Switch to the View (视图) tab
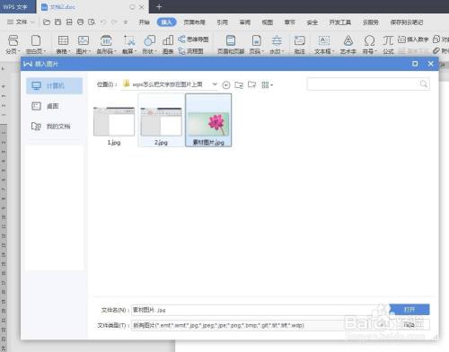449x352 pixels. pos(268,22)
